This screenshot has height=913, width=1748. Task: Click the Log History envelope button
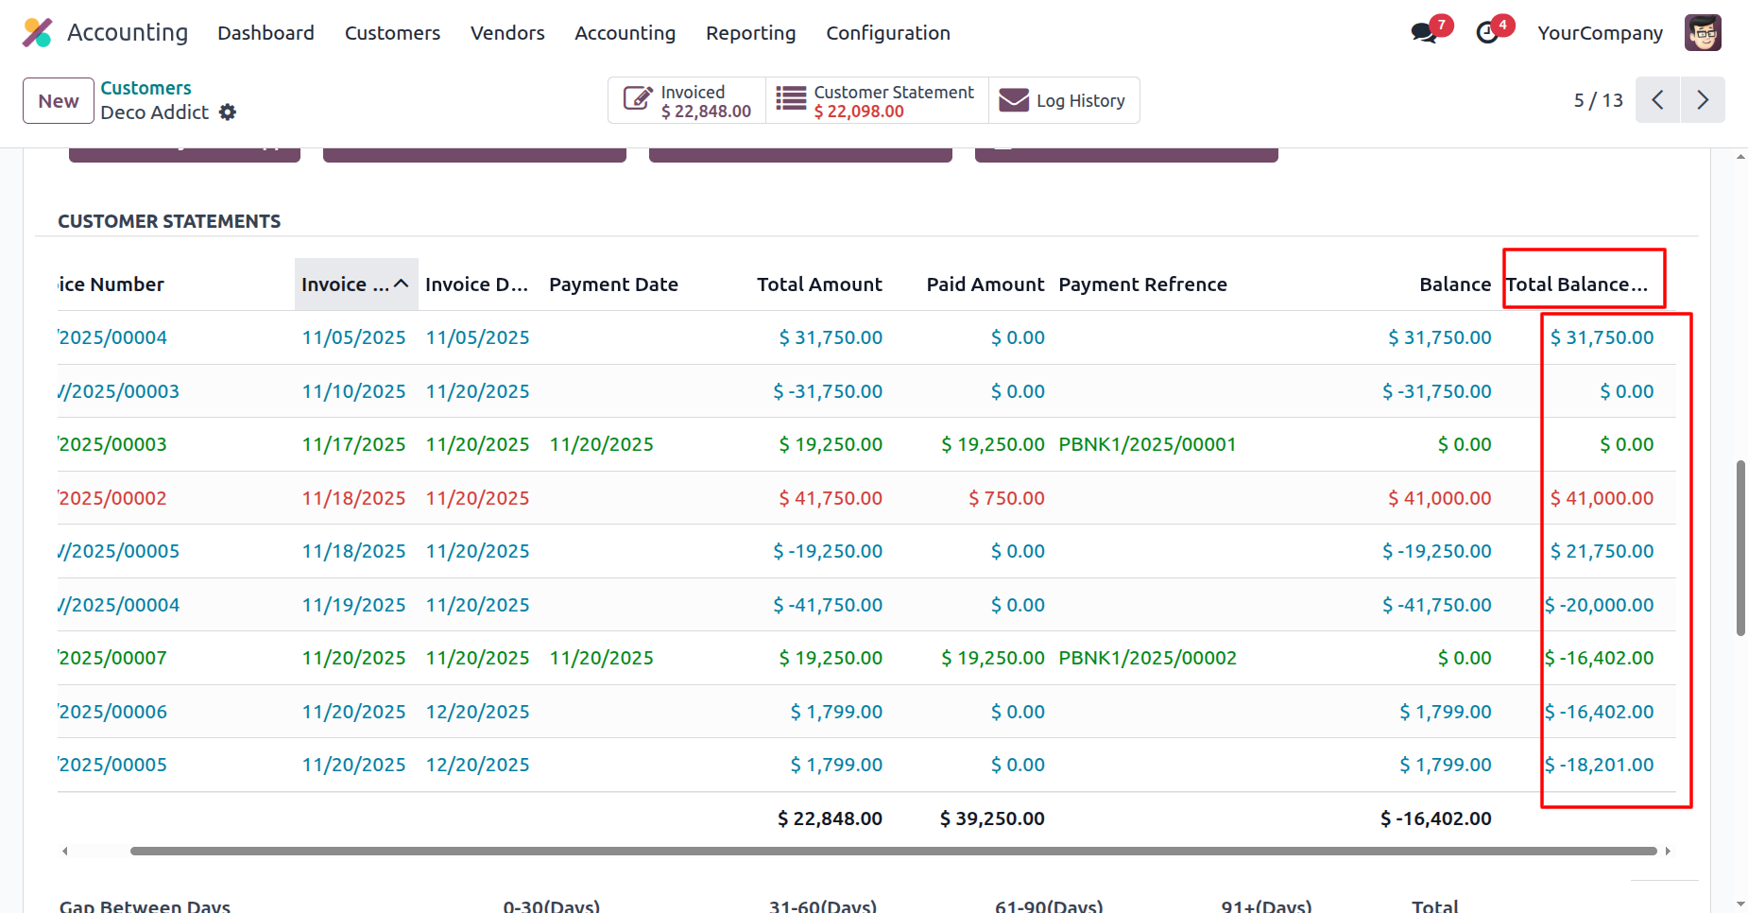click(x=1064, y=101)
